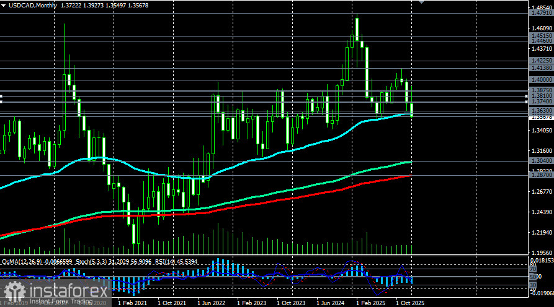554x307 pixels.
Task: Click the 1.42250 horizontal level label
Action: [541, 61]
